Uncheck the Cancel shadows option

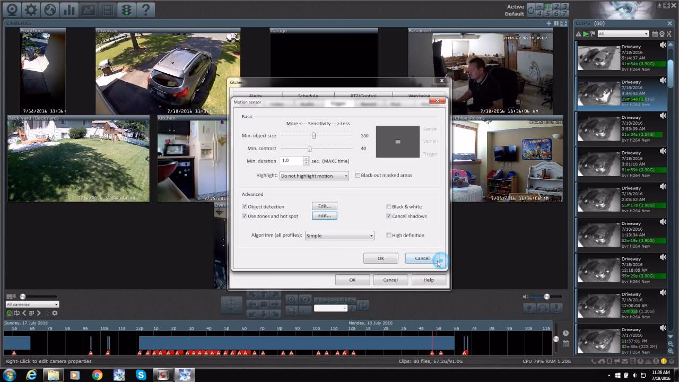click(x=389, y=216)
